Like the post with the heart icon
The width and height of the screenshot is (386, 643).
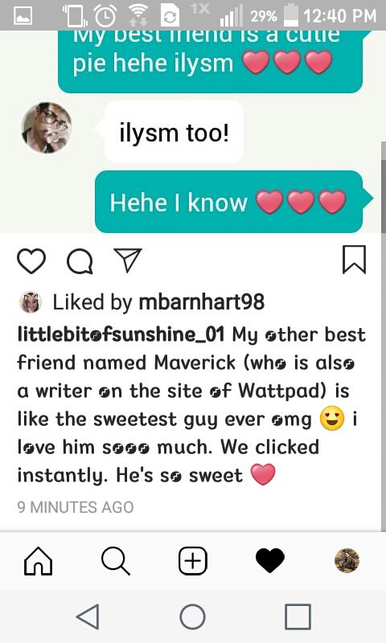tap(31, 260)
